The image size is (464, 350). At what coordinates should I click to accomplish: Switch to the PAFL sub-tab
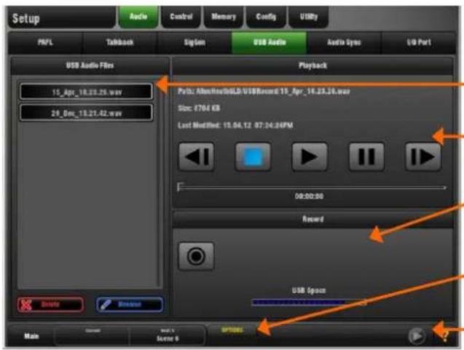46,42
